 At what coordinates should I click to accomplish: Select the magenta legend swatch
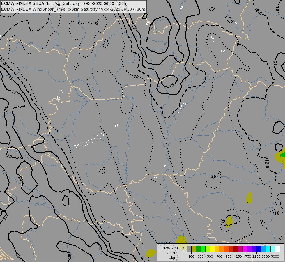(x=245, y=249)
